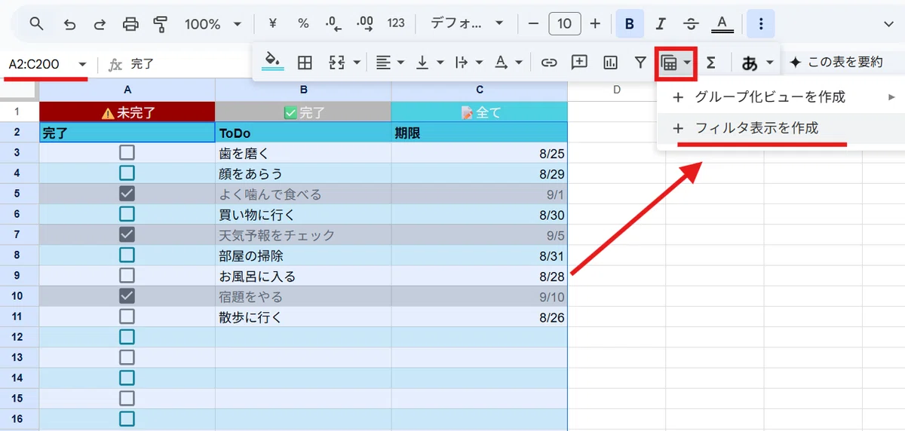905x431 pixels.
Task: Click the funnel filter icon
Action: coord(640,63)
